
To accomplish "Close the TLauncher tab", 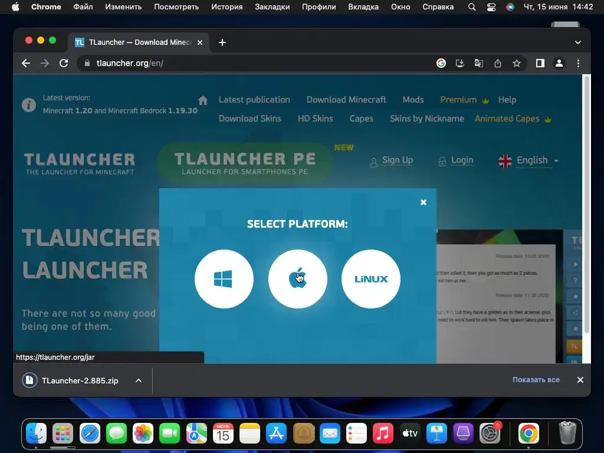I will (x=200, y=42).
